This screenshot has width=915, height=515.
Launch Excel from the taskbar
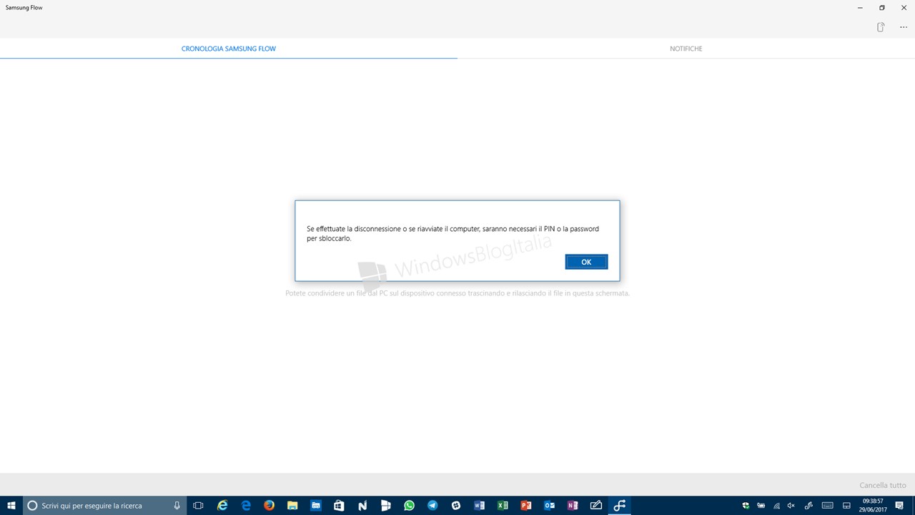pyautogui.click(x=503, y=506)
